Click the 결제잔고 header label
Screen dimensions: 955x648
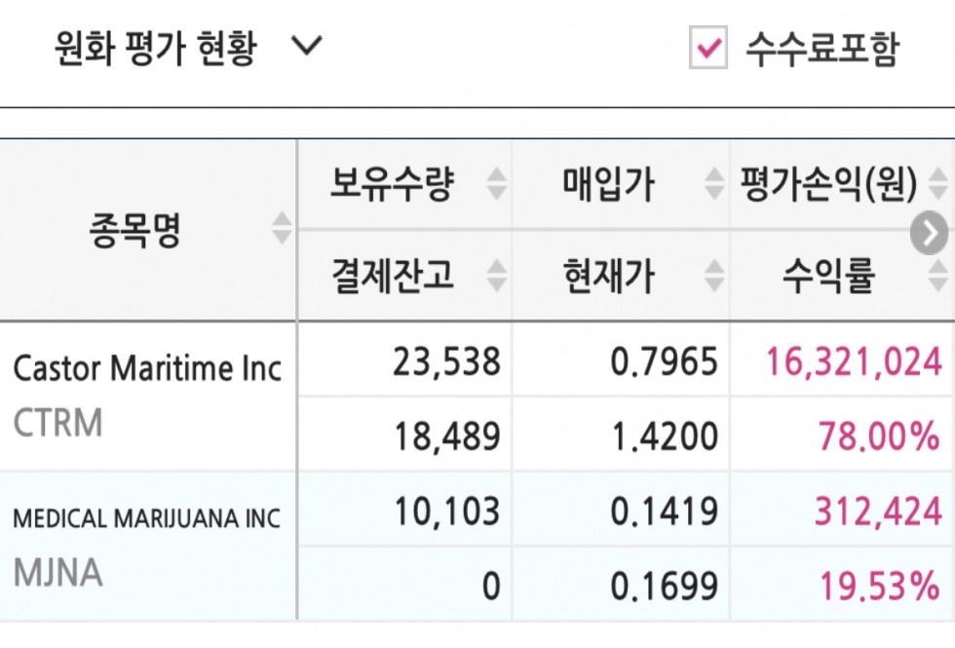tap(392, 276)
